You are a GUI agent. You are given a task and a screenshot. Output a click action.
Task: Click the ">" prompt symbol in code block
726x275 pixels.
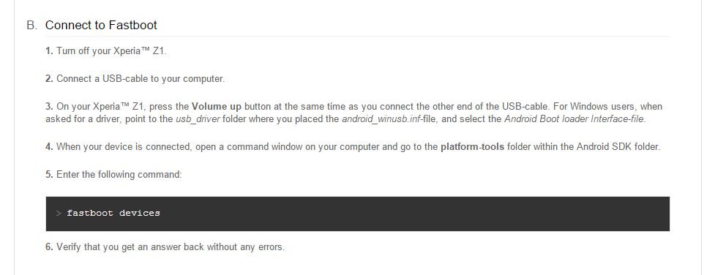click(x=59, y=213)
